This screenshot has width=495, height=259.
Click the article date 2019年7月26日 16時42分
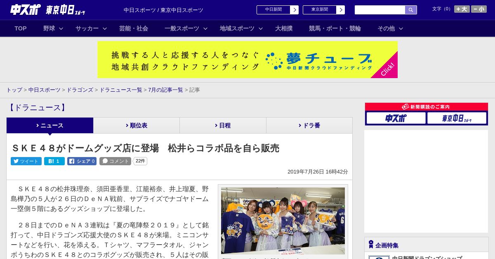tap(318, 172)
